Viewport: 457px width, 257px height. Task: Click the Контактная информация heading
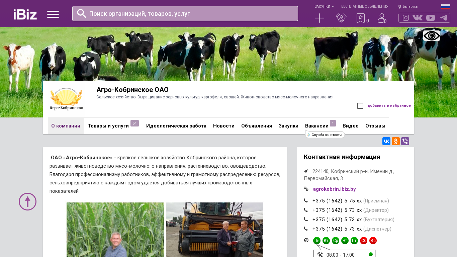(342, 157)
